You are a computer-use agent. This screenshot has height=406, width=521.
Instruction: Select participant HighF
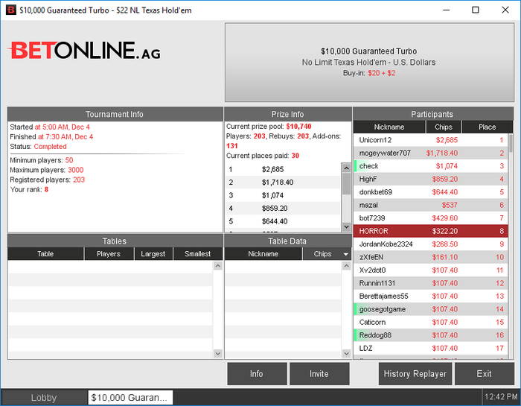click(431, 179)
